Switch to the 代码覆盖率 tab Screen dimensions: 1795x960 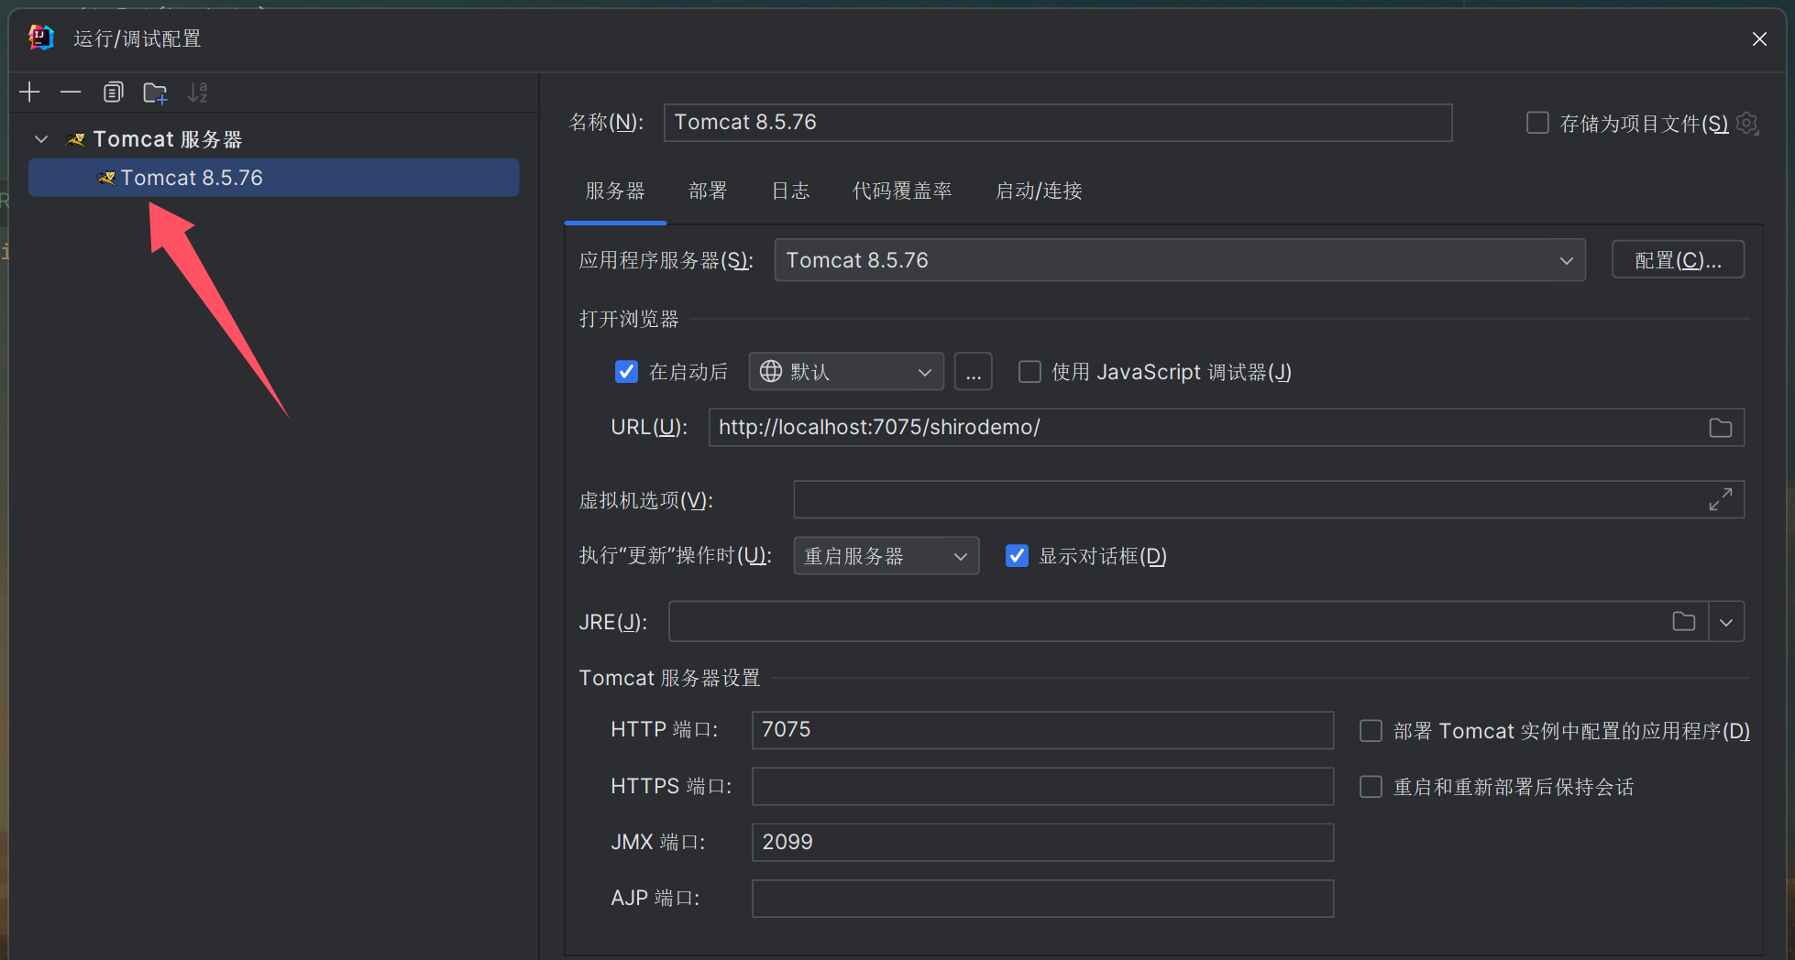[x=902, y=191]
